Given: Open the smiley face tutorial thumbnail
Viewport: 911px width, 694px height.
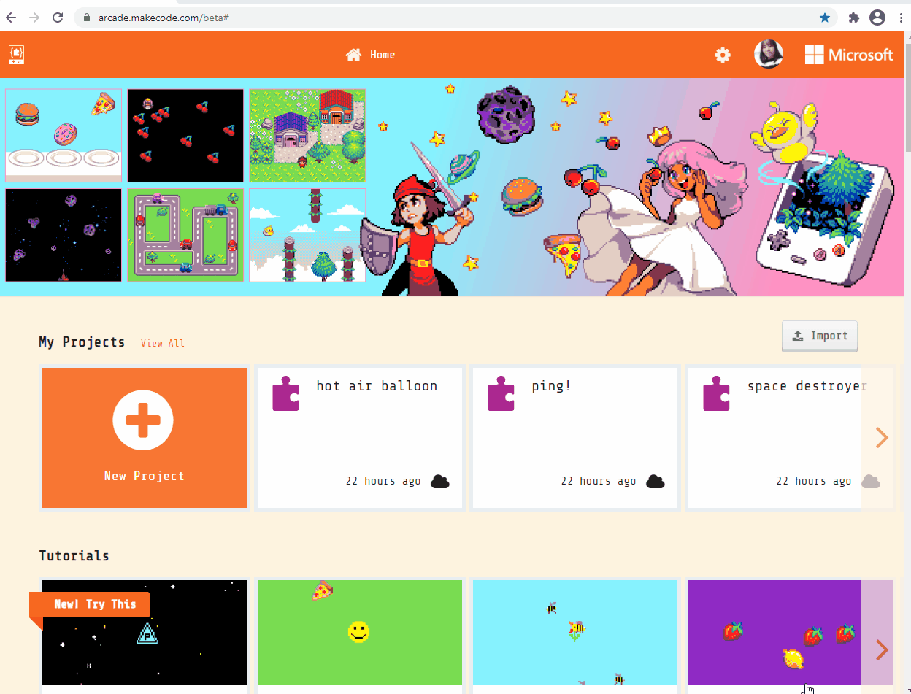Looking at the screenshot, I should tap(360, 633).
